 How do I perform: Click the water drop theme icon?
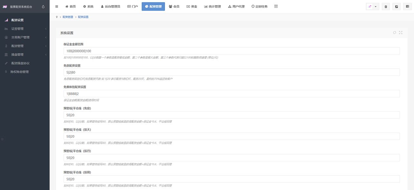43,6
